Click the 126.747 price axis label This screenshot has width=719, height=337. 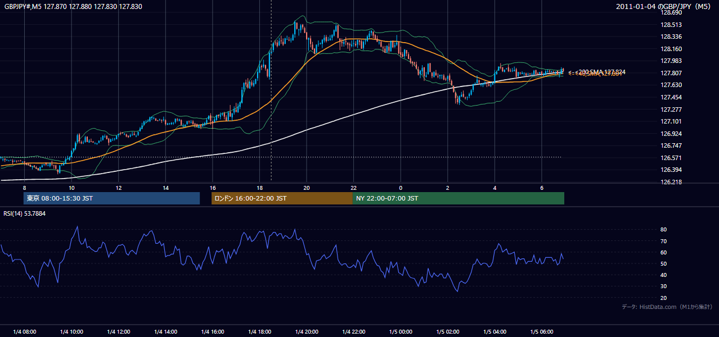click(672, 145)
